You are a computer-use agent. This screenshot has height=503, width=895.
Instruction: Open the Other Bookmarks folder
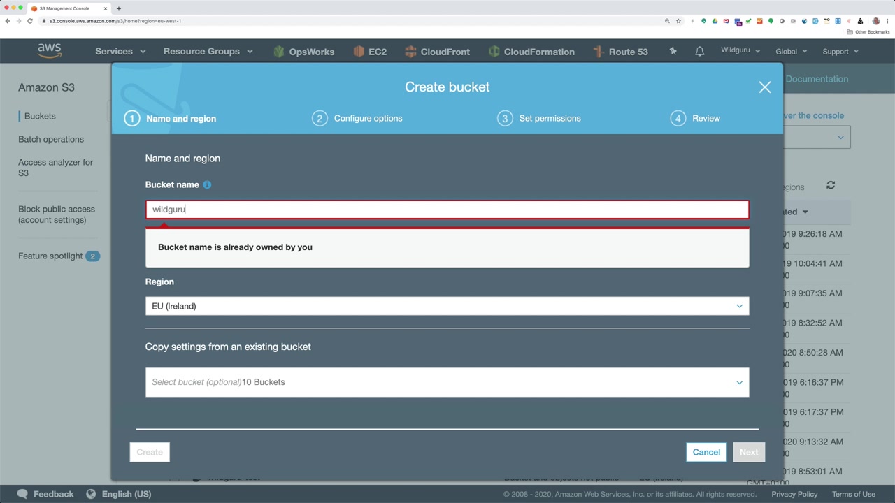pyautogui.click(x=868, y=32)
